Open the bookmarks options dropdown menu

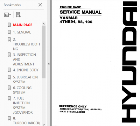(7, 15)
